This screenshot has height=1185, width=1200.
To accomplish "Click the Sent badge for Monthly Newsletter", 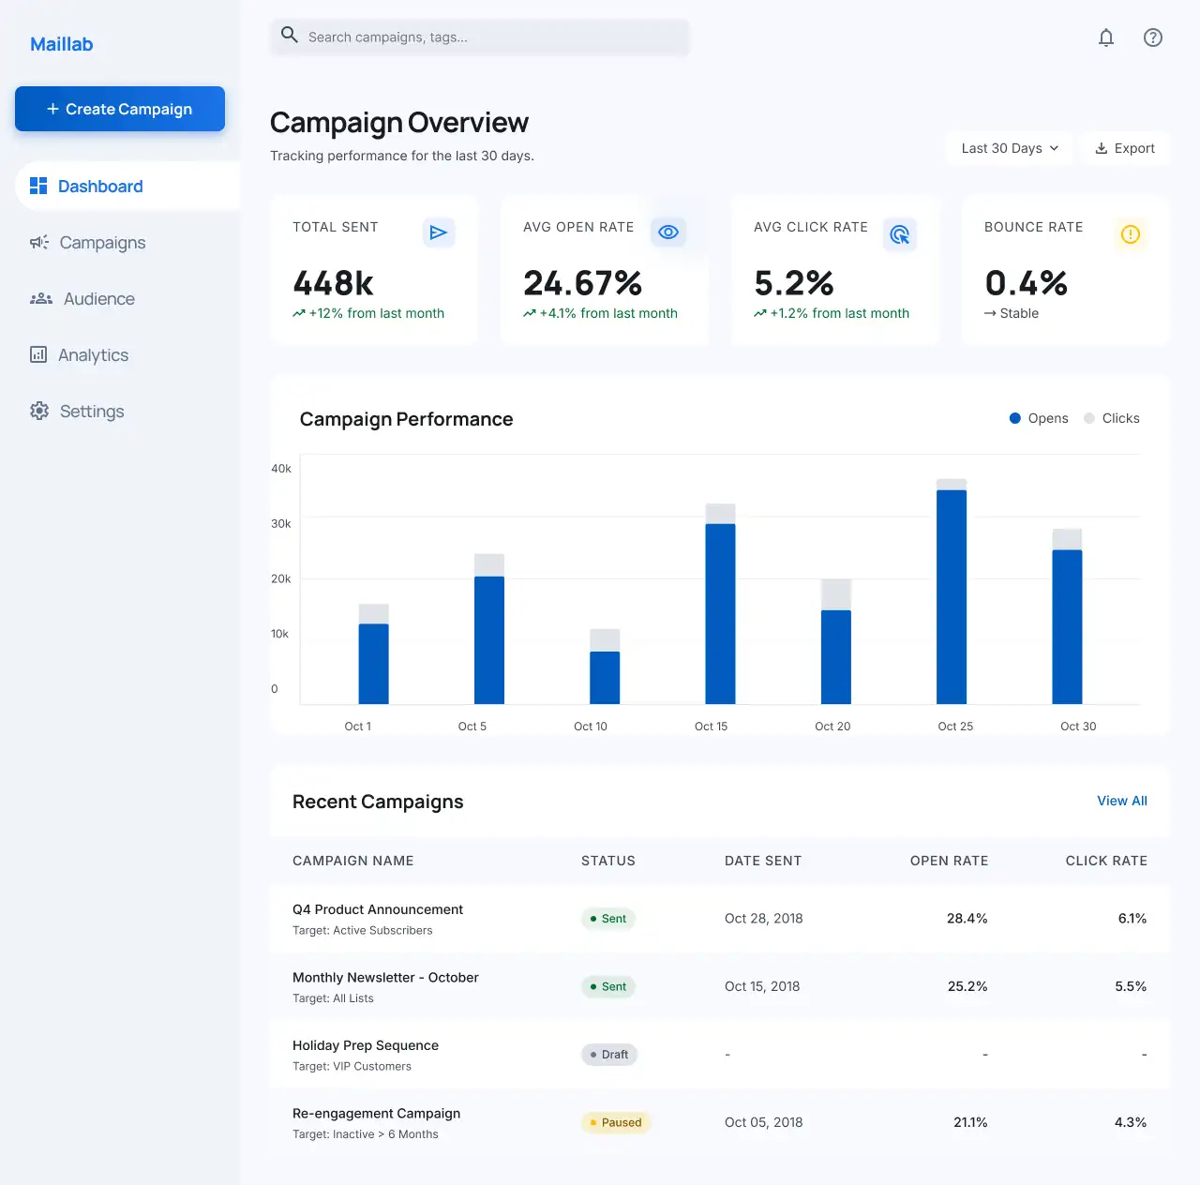I will click(608, 986).
